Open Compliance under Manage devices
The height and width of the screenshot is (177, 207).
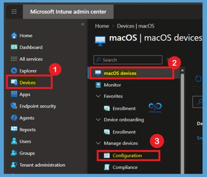click(125, 167)
